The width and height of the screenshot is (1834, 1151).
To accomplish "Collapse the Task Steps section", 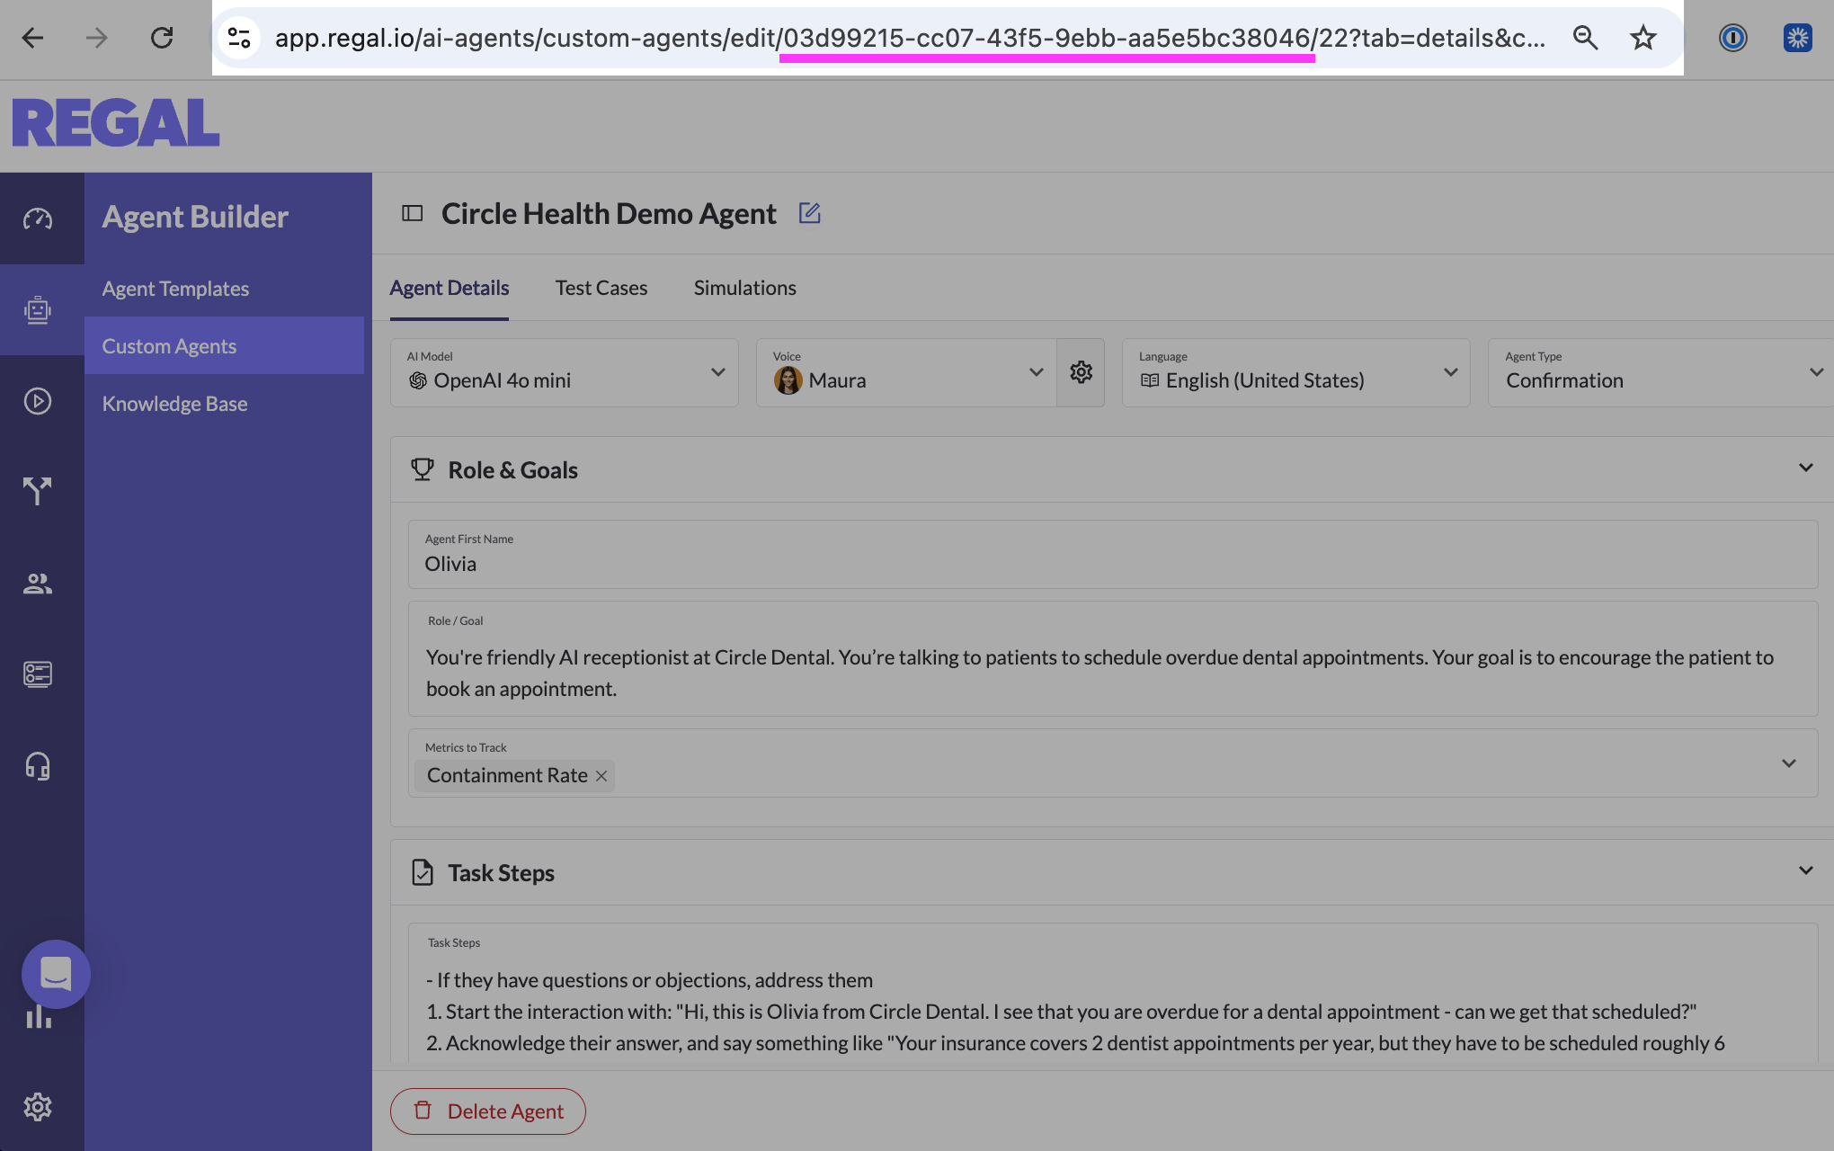I will [x=1805, y=871].
